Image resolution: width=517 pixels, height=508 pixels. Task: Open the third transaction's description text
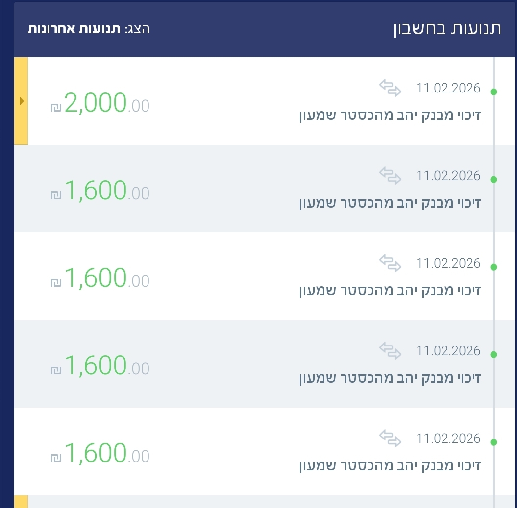tap(390, 291)
